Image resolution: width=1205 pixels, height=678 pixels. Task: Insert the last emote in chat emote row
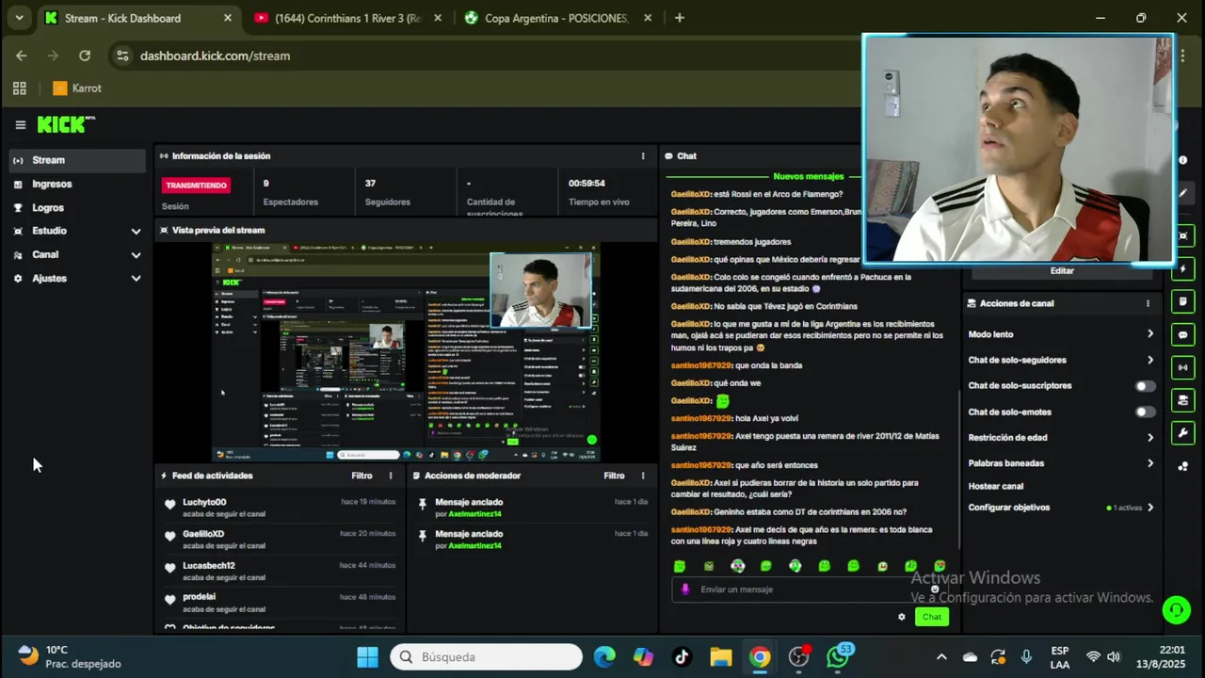[940, 566]
